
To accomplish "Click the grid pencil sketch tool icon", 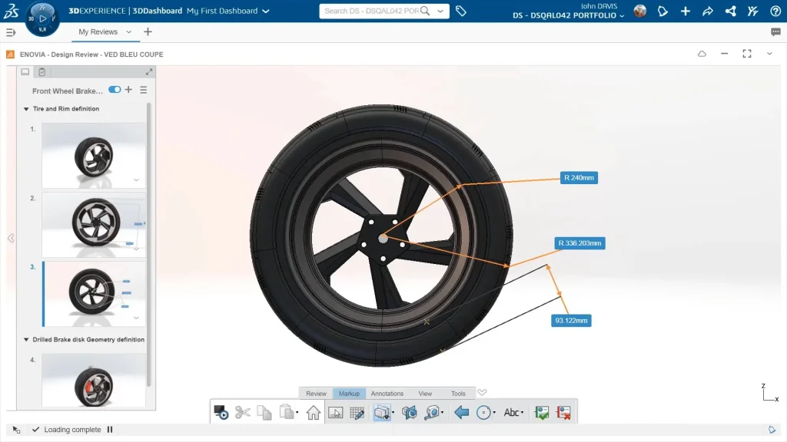I will 357,413.
